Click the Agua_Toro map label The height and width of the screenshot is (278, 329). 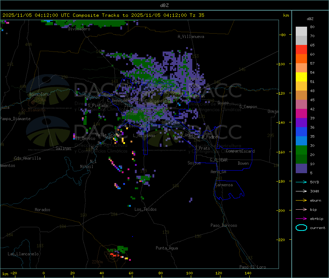tap(39, 94)
